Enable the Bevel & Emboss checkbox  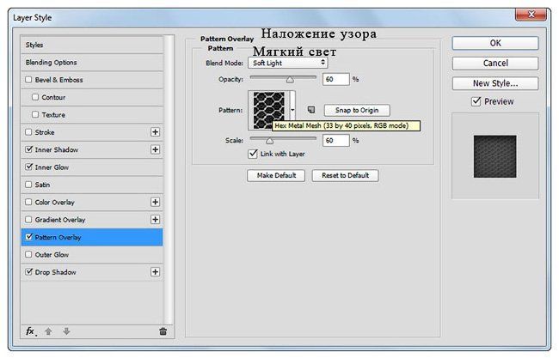pos(28,79)
